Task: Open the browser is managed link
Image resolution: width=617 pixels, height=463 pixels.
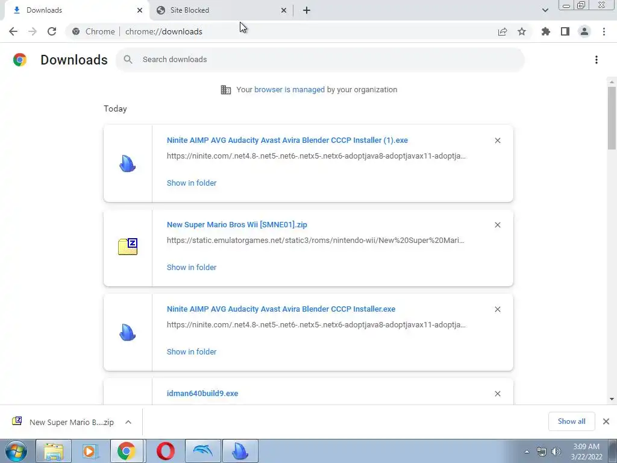Action: coord(289,90)
